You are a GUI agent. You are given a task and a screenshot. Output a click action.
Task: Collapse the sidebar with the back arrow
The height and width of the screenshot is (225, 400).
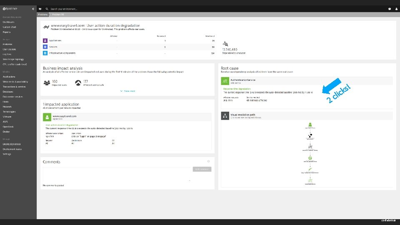tap(33, 9)
